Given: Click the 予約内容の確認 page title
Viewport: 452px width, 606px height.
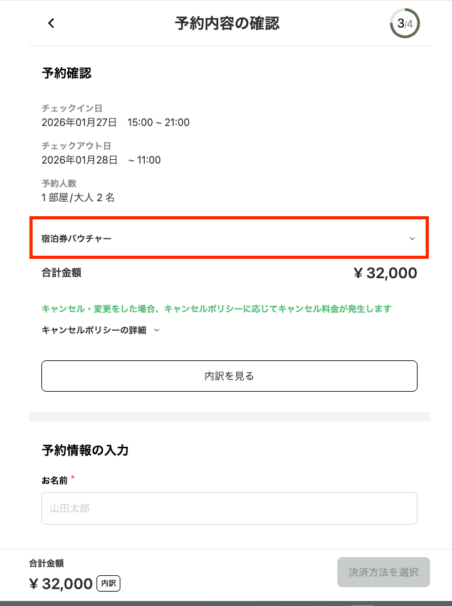Looking at the screenshot, I should click(228, 23).
